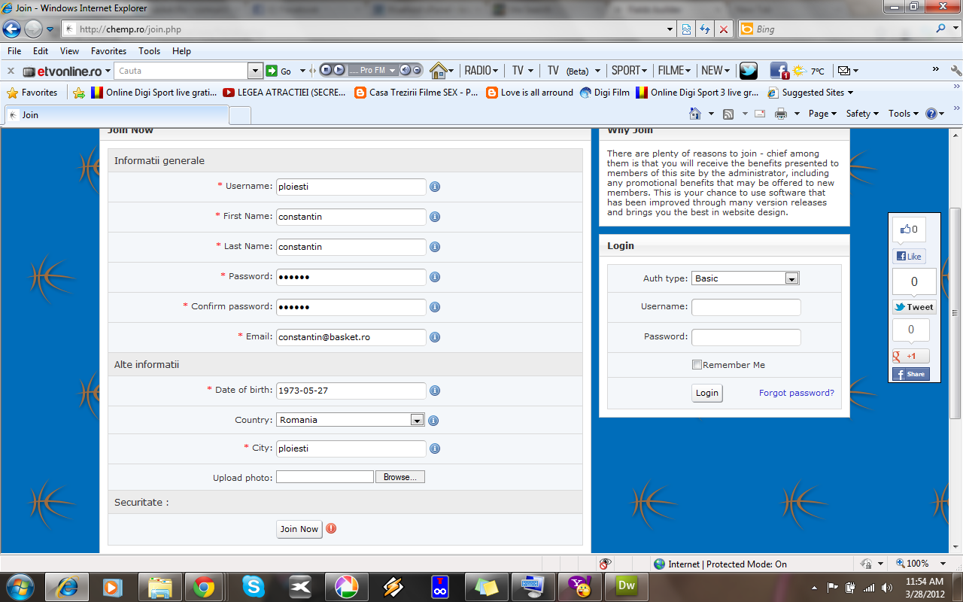Click the Facebook icon in etvonline toolbar
Screen dimensions: 963x602
(x=779, y=71)
